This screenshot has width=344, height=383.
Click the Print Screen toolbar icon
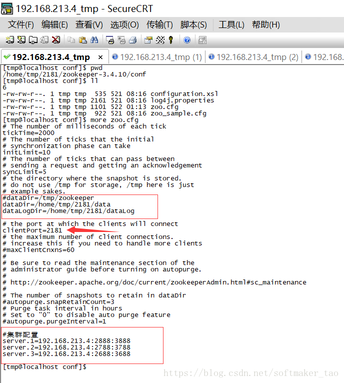tap(110, 40)
